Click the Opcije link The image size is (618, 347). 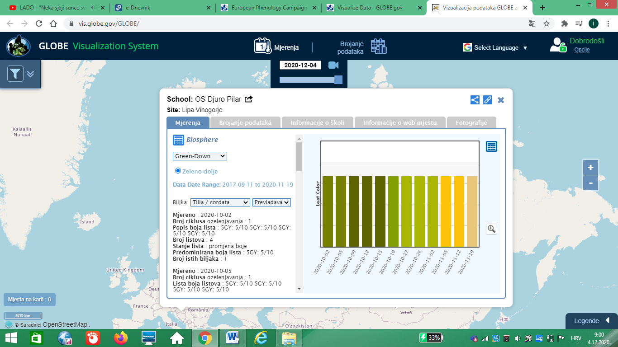pos(582,50)
